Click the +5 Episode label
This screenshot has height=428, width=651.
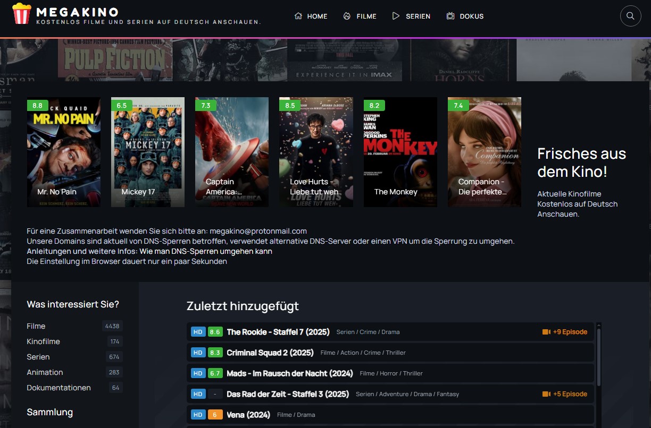tap(570, 394)
